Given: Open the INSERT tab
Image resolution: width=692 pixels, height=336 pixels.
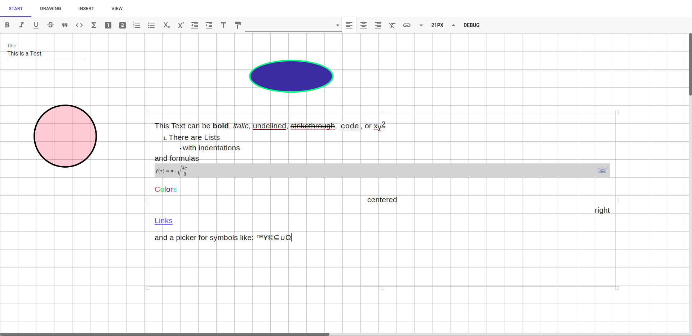Looking at the screenshot, I should click(x=86, y=9).
